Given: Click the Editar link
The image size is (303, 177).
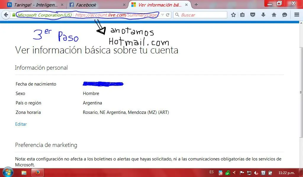Looking at the screenshot, I should pos(21,124).
